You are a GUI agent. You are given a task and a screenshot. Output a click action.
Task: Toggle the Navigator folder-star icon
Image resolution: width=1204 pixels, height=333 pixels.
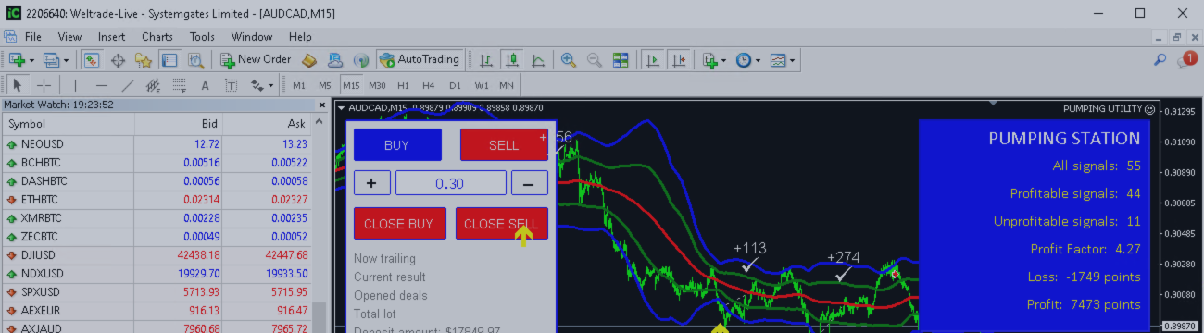(x=144, y=59)
